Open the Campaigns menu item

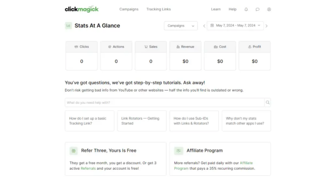coord(129,9)
